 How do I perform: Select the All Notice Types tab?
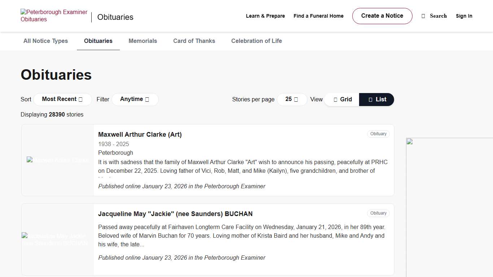[45, 41]
